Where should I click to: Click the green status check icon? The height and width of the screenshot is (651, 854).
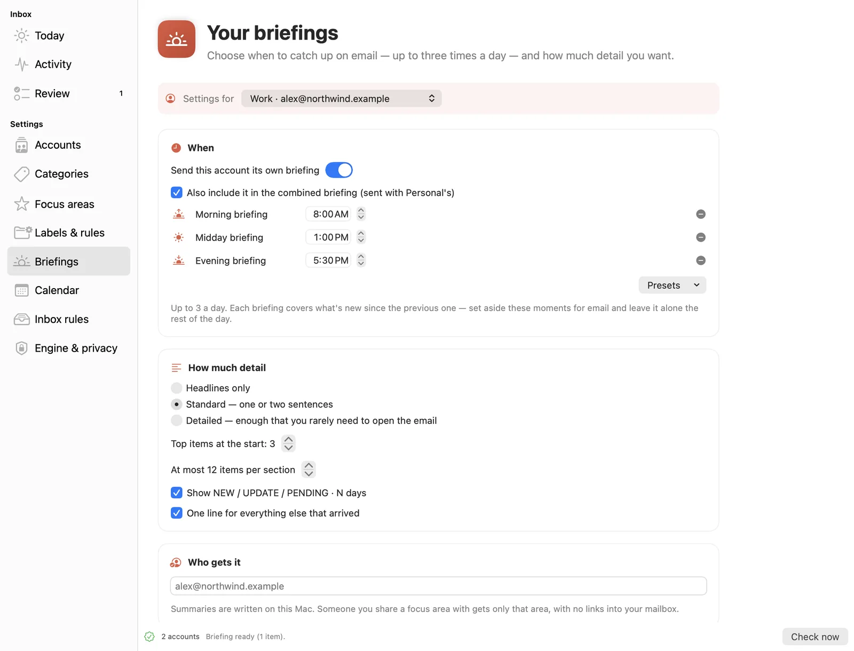point(149,637)
